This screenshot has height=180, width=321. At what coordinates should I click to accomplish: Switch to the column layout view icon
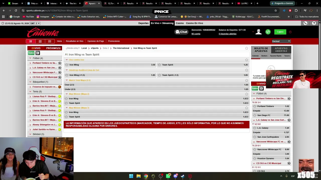(31, 41)
